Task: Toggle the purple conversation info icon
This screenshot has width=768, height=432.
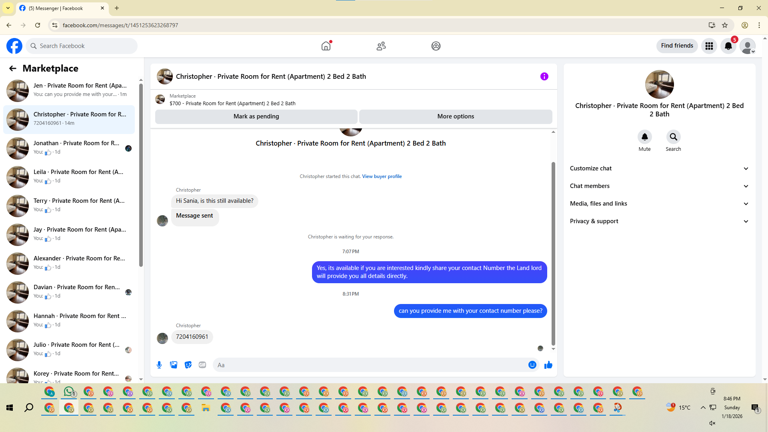Action: 544,76
